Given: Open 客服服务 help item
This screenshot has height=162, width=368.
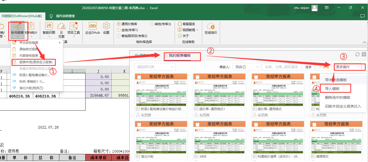Looking at the screenshot, I should [x=186, y=24].
